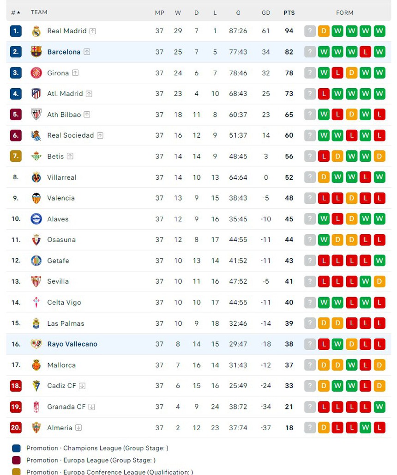Viewport: 397px width, 475px height.
Task: Click the upcoming match badge on Real Madrid's row
Action: coord(310,31)
